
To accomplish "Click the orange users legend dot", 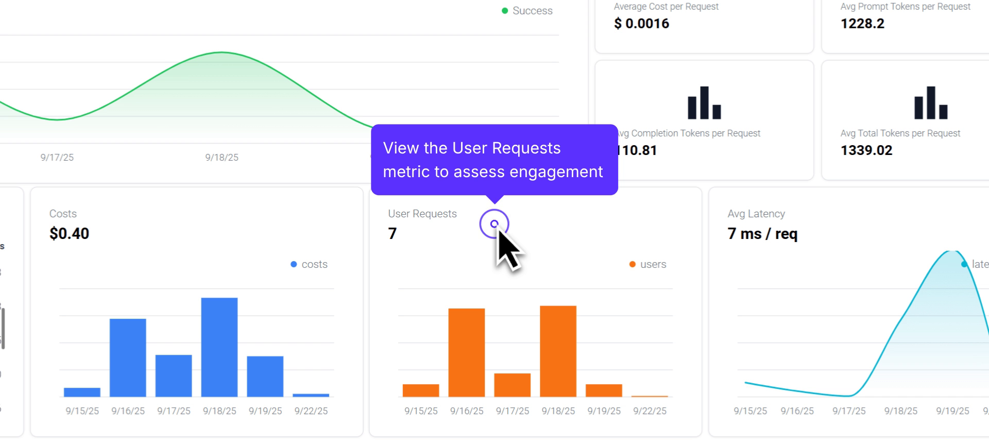I will tap(632, 264).
